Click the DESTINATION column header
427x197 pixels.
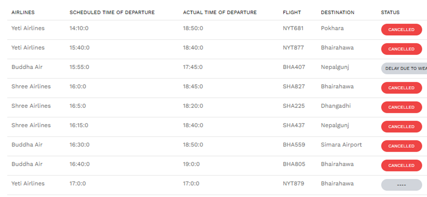coord(337,12)
